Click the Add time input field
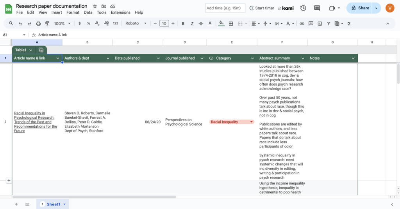The height and width of the screenshot is (209, 400). pyautogui.click(x=225, y=8)
